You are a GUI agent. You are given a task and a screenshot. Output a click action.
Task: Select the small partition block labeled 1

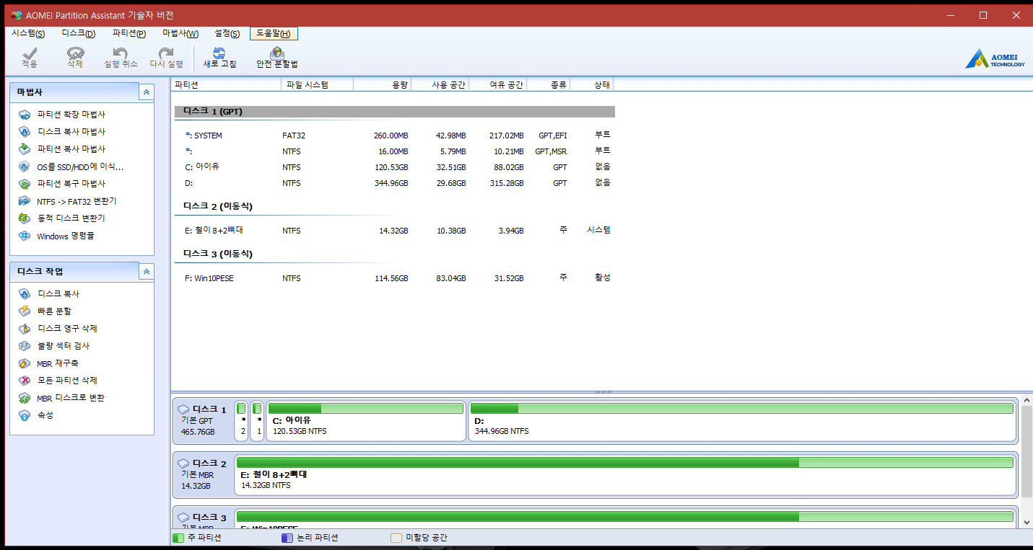pyautogui.click(x=258, y=421)
